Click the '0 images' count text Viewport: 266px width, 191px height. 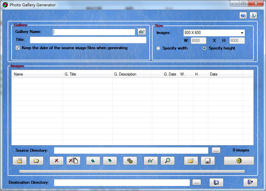coord(241,150)
